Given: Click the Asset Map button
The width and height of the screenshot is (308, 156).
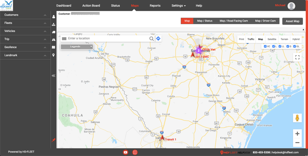Looking at the screenshot, I should (293, 21).
